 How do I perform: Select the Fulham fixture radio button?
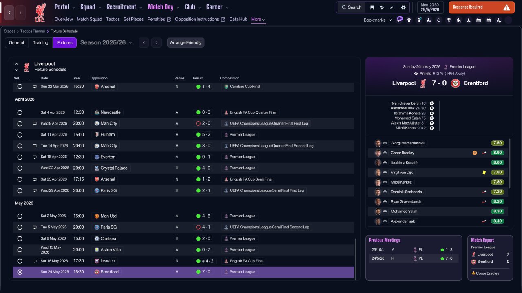pyautogui.click(x=20, y=135)
